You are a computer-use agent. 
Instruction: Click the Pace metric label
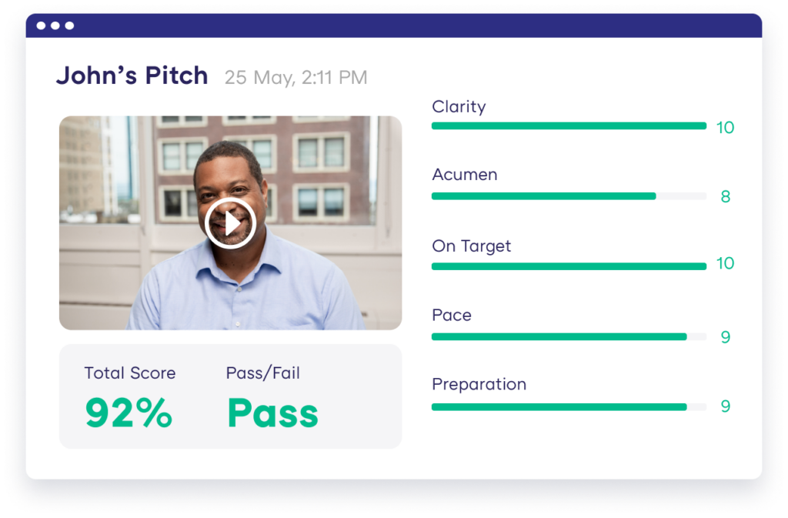coord(451,315)
